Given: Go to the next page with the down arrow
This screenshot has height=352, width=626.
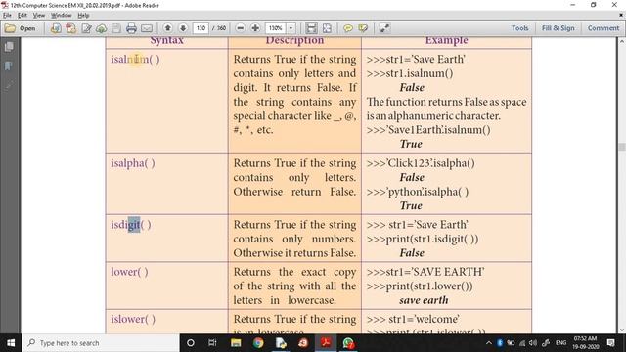Looking at the screenshot, I should pos(183,28).
